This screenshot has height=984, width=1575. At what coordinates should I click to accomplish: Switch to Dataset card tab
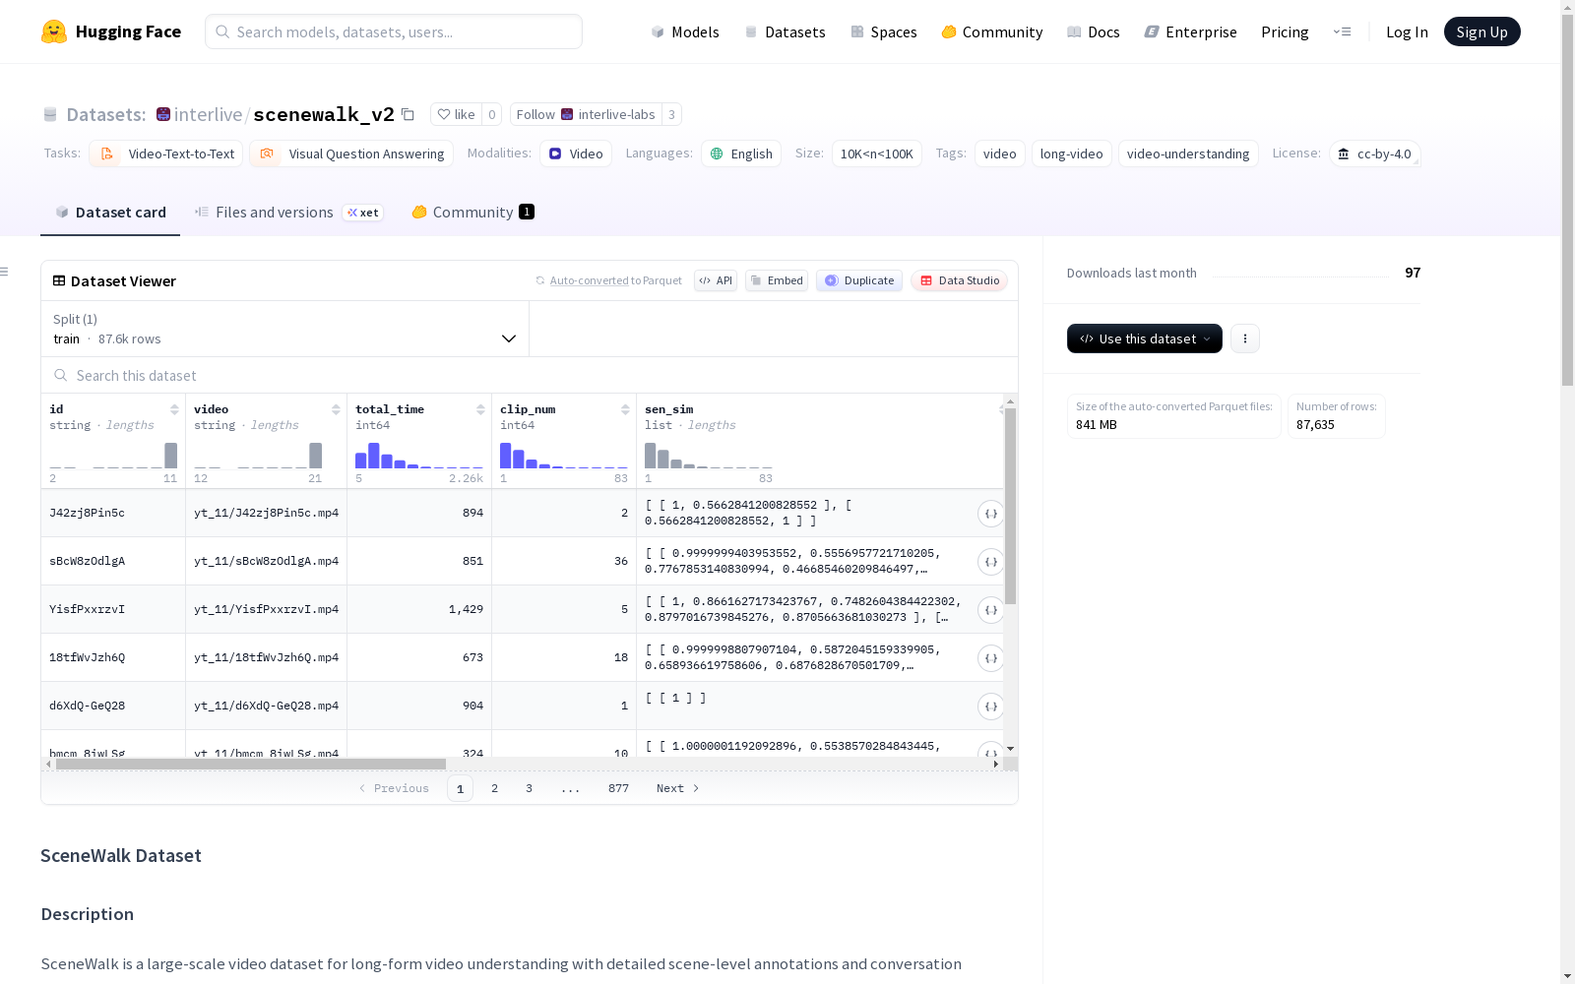tap(110, 213)
